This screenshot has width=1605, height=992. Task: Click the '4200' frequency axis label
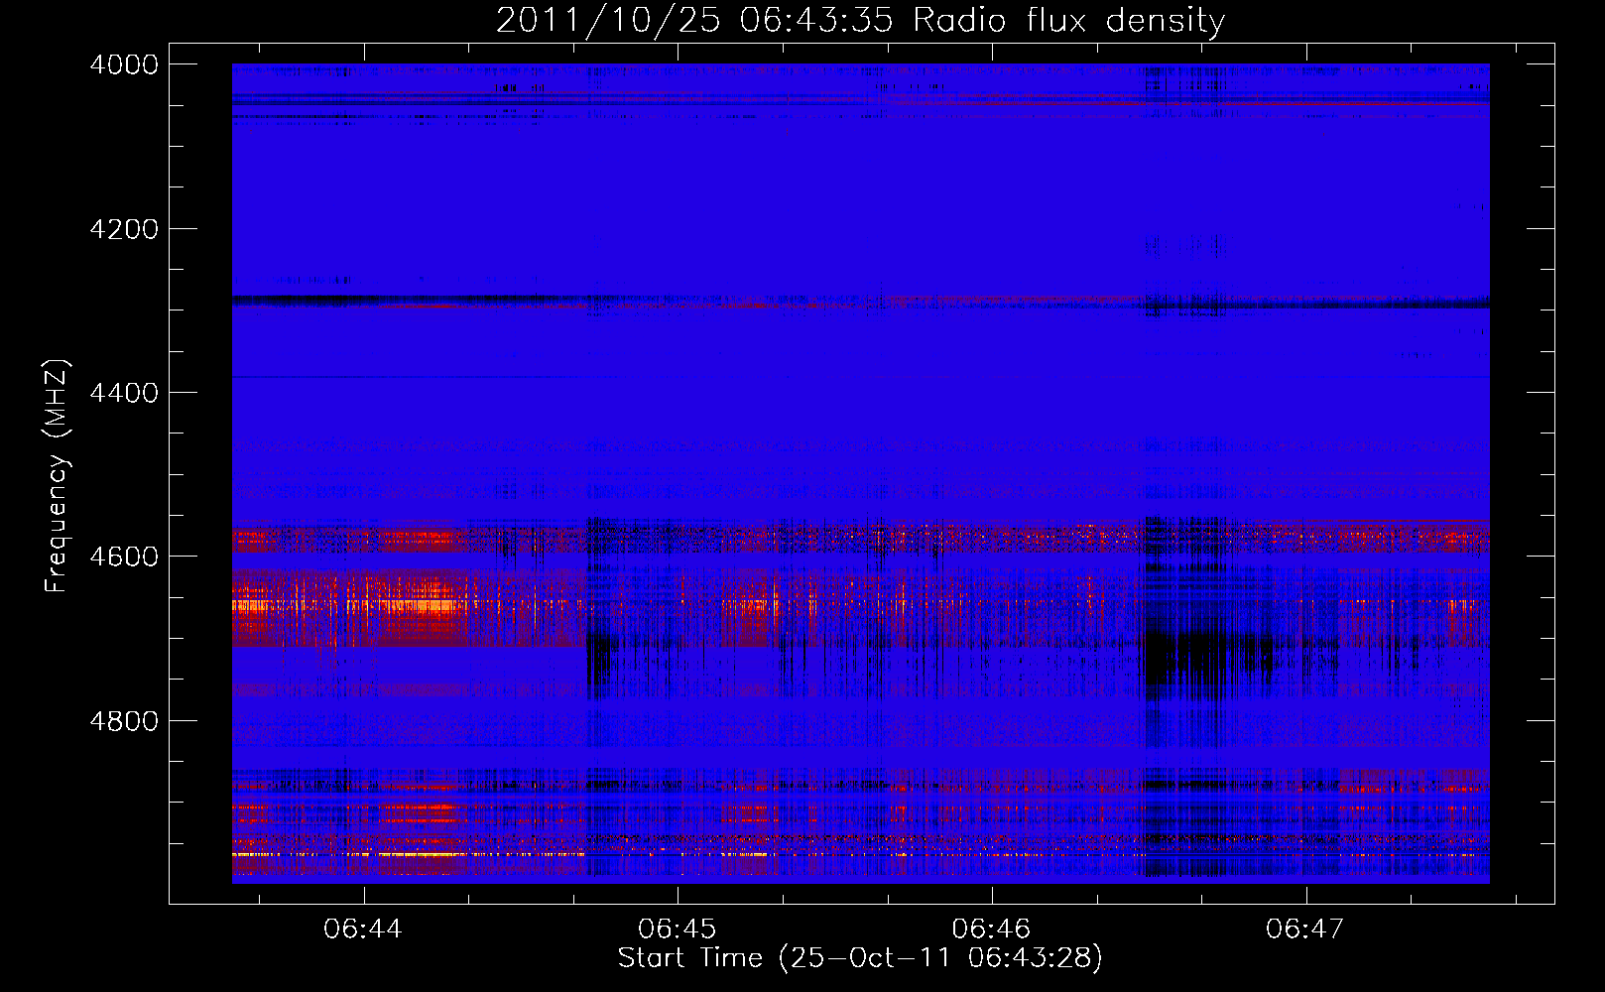click(x=124, y=229)
